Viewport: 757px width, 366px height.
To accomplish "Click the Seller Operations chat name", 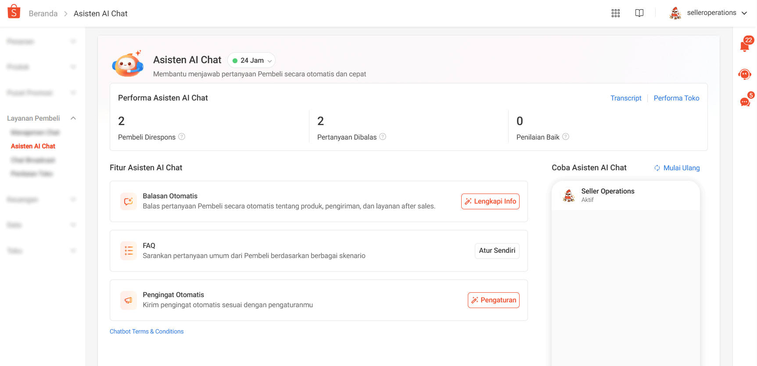I will tap(608, 191).
